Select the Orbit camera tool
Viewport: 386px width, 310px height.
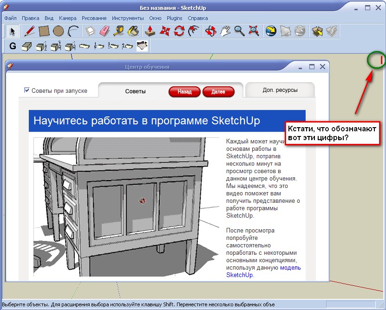point(211,31)
